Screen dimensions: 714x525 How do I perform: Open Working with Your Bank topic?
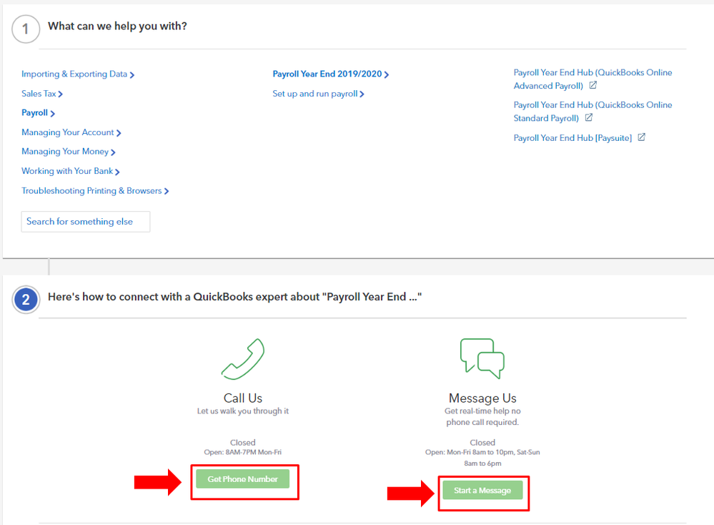71,171
